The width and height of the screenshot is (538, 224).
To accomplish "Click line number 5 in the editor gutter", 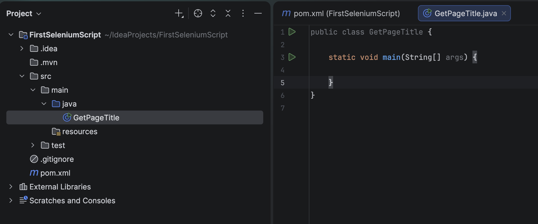I will point(283,83).
